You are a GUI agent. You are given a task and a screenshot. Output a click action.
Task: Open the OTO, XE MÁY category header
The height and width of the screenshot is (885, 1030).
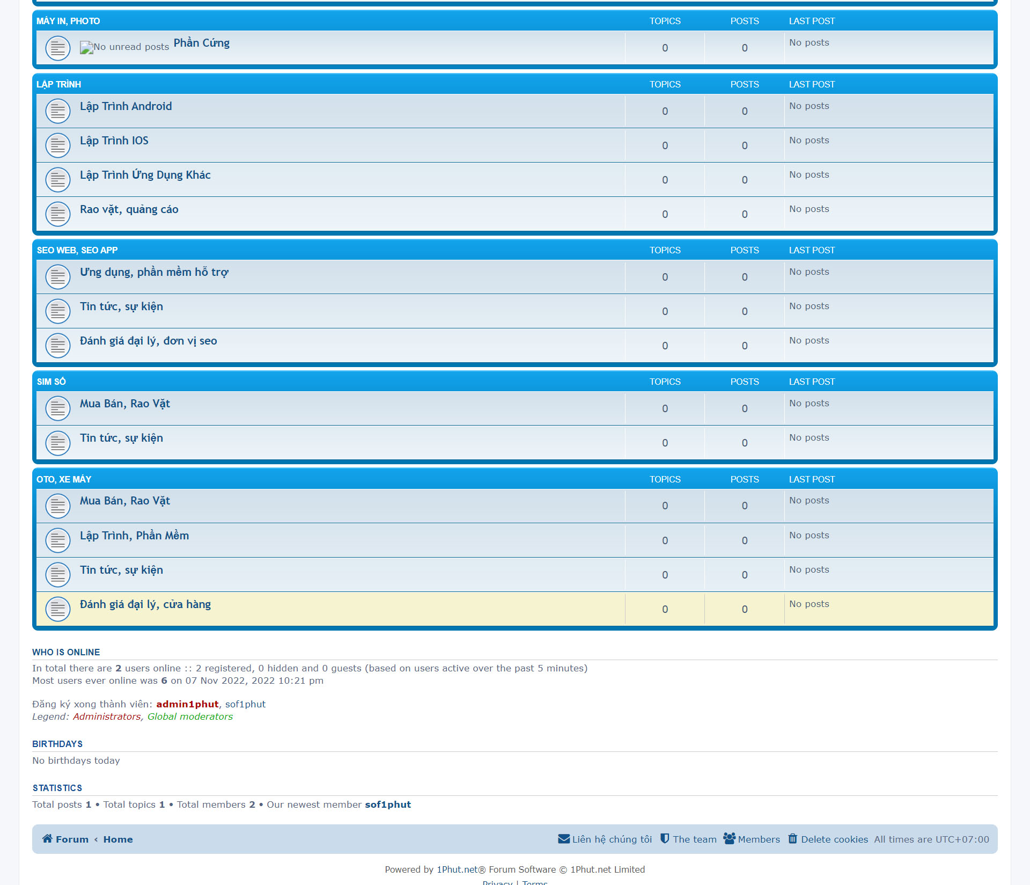coord(63,479)
